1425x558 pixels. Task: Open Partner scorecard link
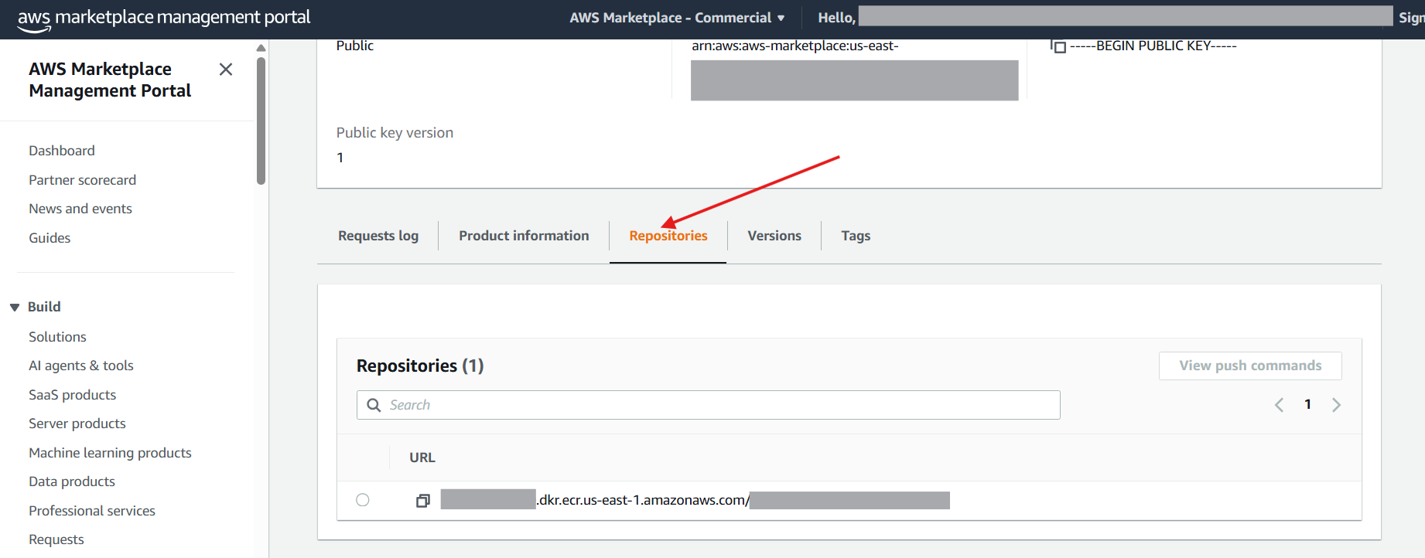coord(82,180)
